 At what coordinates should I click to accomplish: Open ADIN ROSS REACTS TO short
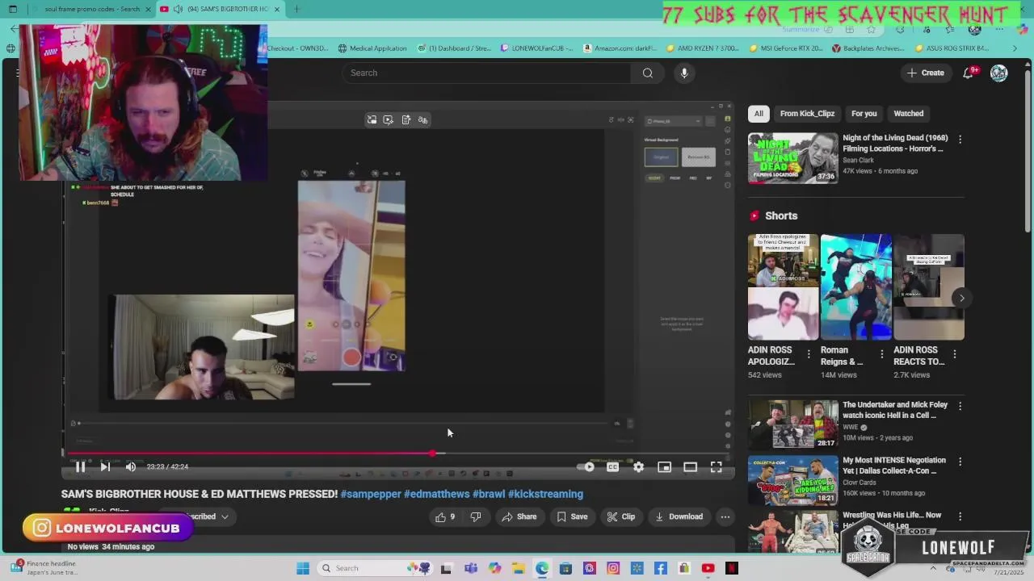tap(928, 286)
